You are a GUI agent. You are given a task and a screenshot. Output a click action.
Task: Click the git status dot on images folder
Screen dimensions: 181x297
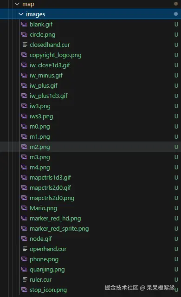coord(176,14)
